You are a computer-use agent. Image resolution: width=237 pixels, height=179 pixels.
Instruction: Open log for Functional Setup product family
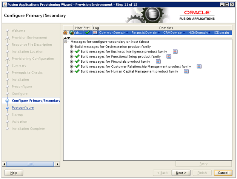pyautogui.click(x=169, y=57)
